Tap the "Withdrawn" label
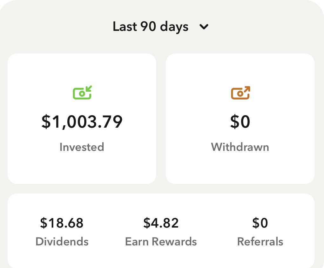Viewport: 324px width, 268px height. point(240,147)
